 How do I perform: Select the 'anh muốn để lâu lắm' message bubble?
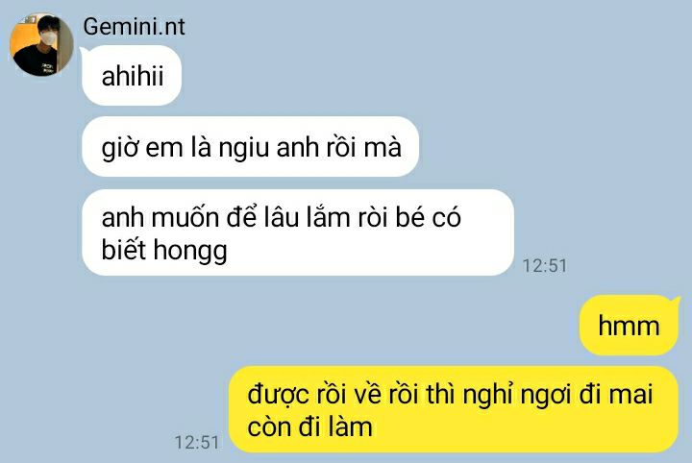point(298,232)
